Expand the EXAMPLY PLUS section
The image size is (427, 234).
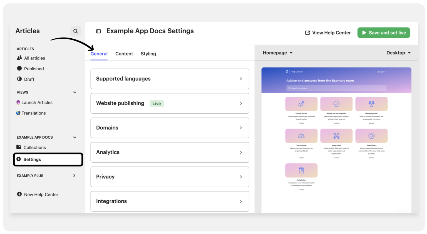74,175
